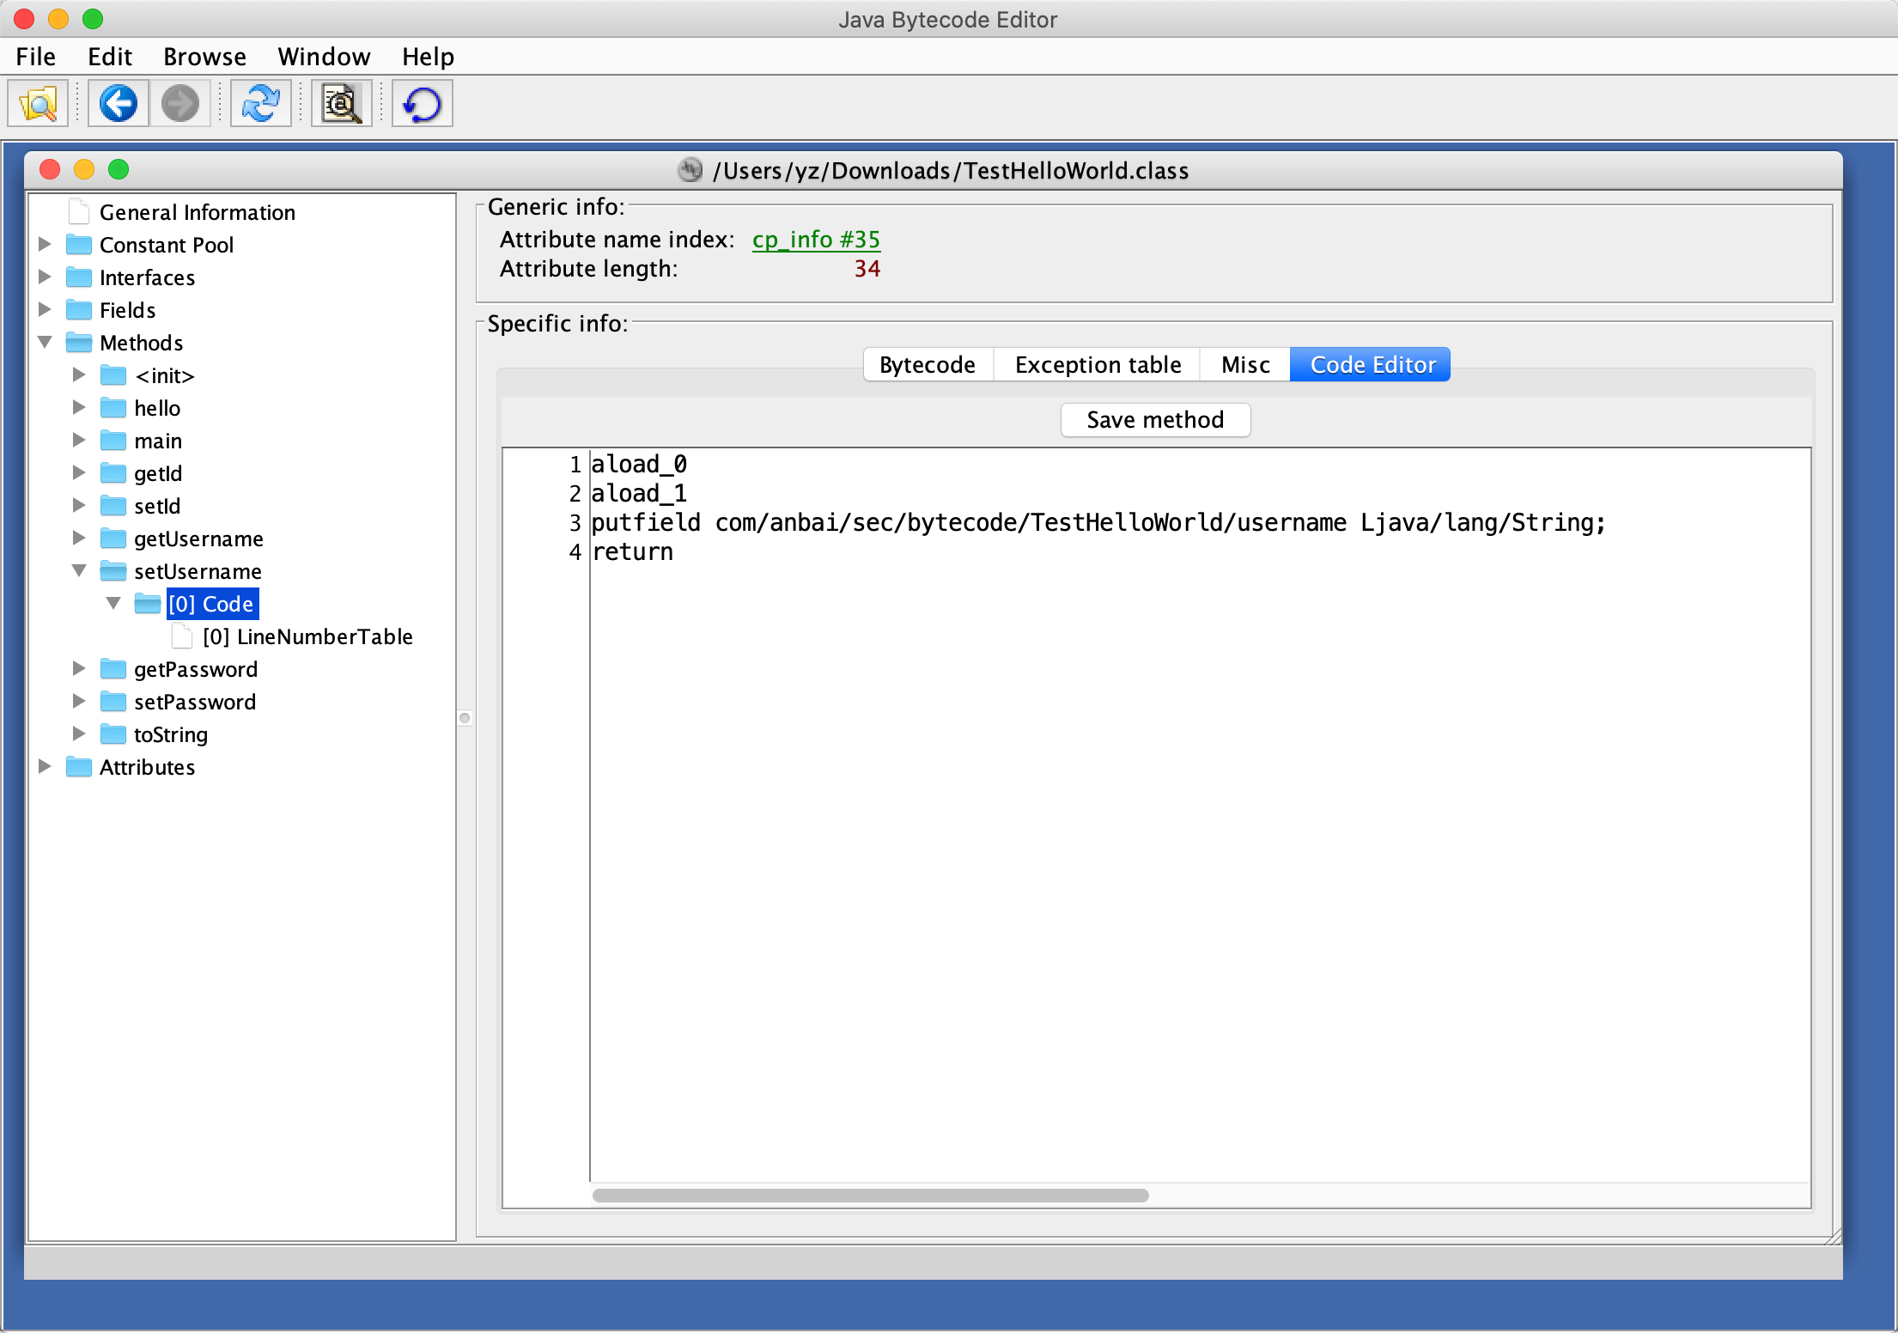The image size is (1898, 1333).
Task: Expand the Constant Pool tree node
Action: (46, 245)
